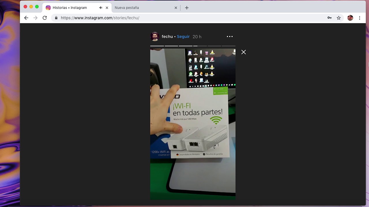
Task: Open Chrome three-dot menu
Action: pyautogui.click(x=359, y=18)
